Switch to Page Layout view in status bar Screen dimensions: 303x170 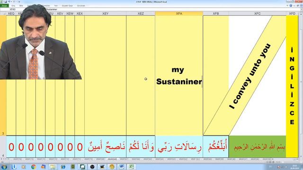270,162
